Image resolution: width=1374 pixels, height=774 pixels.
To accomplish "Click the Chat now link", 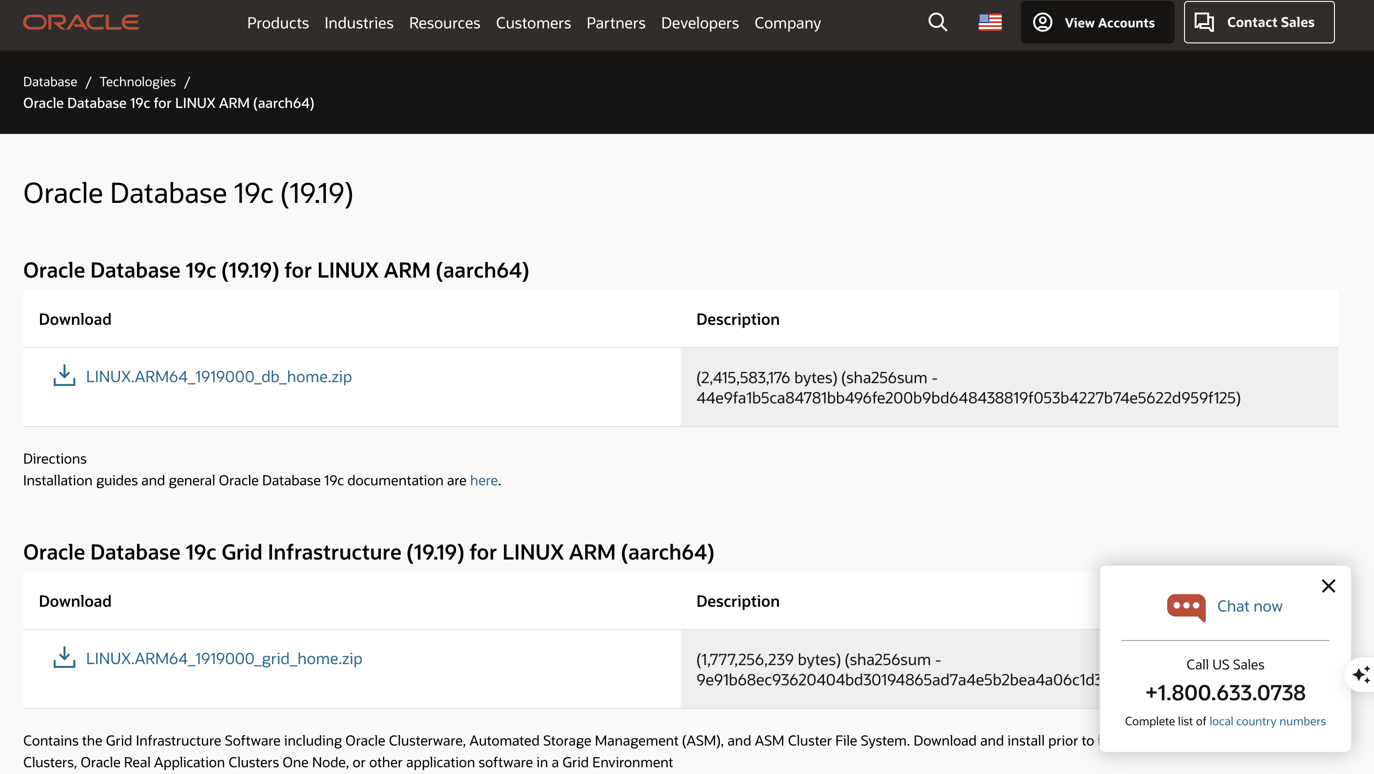I will pyautogui.click(x=1249, y=606).
